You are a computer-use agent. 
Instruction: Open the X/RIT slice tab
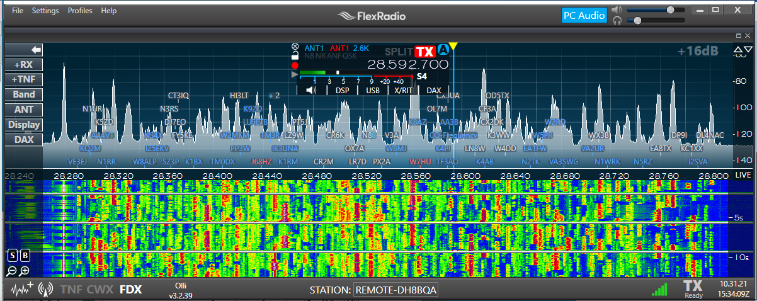tap(403, 90)
